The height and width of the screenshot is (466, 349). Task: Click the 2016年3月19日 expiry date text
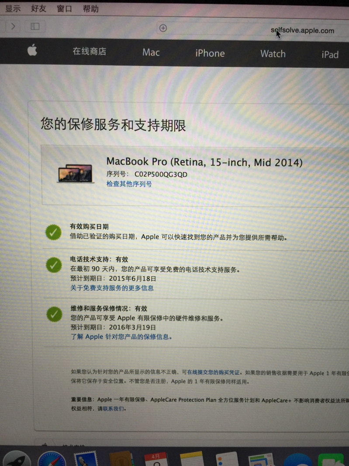(x=132, y=327)
